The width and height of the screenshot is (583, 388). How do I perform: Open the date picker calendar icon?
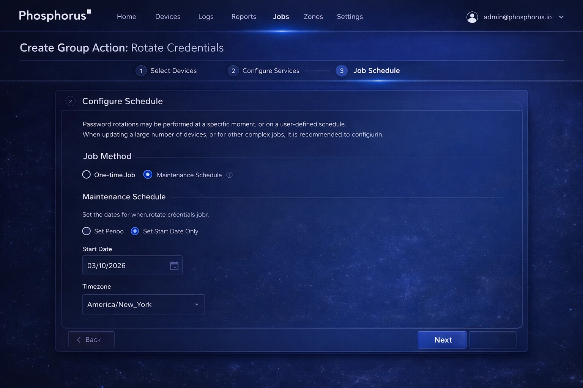point(174,266)
